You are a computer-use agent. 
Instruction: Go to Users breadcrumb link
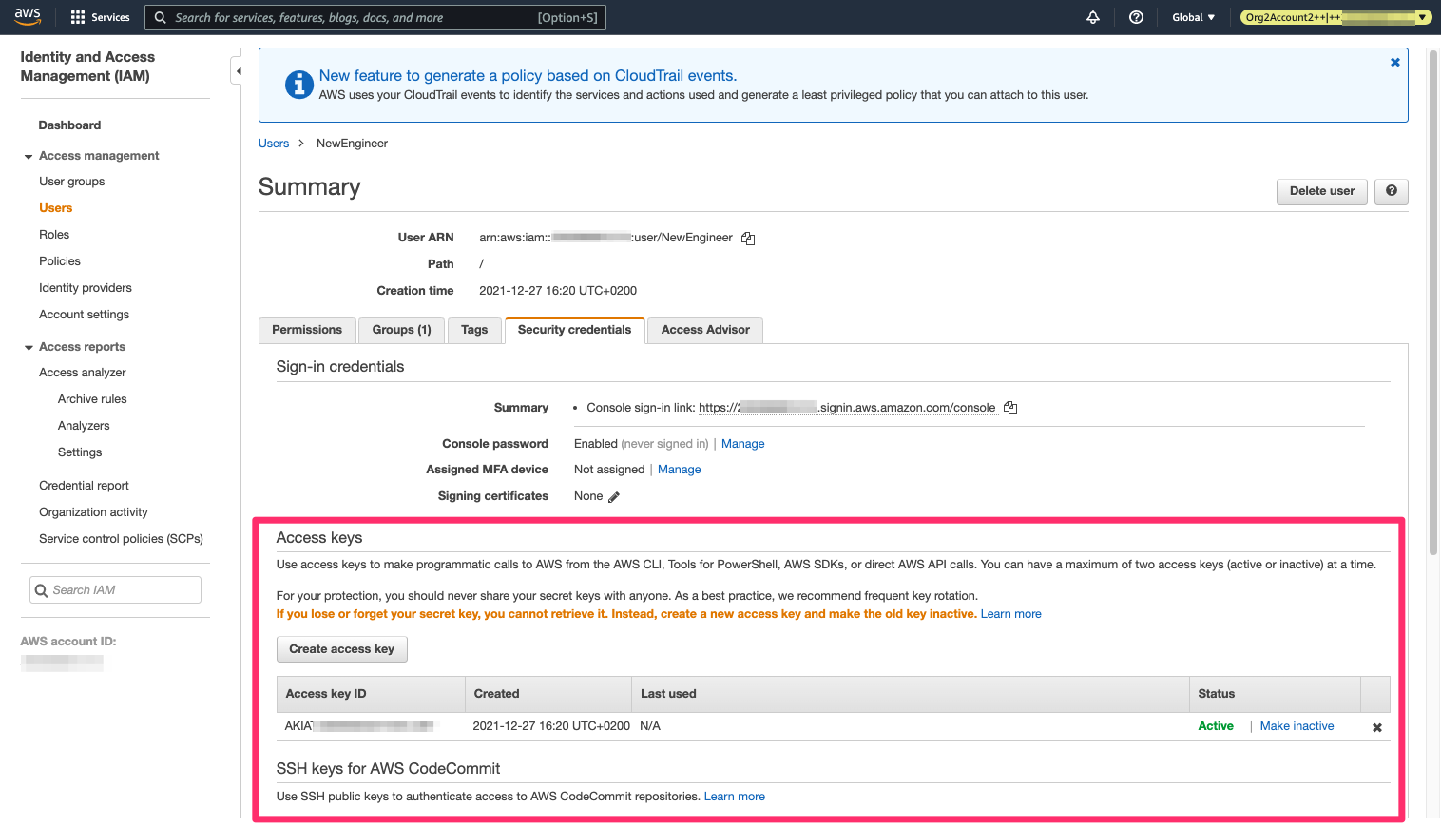(x=274, y=144)
